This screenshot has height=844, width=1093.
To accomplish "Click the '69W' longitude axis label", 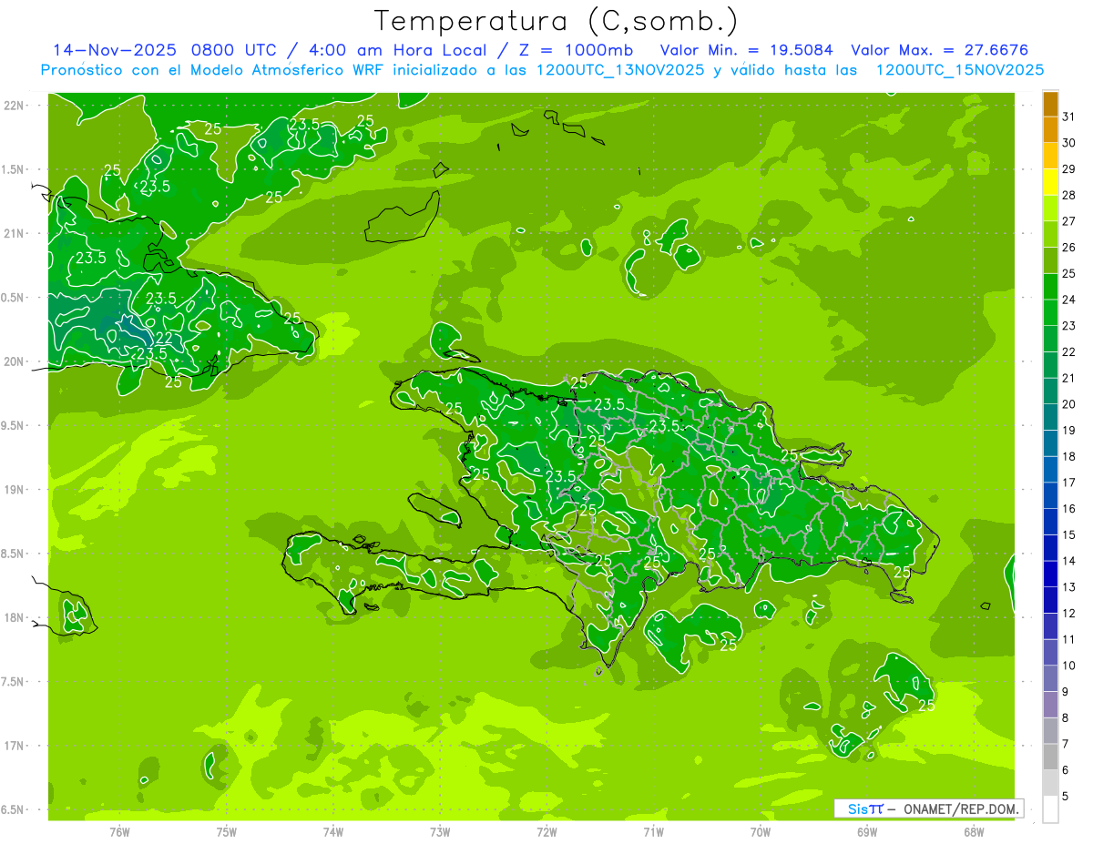I will (x=867, y=832).
